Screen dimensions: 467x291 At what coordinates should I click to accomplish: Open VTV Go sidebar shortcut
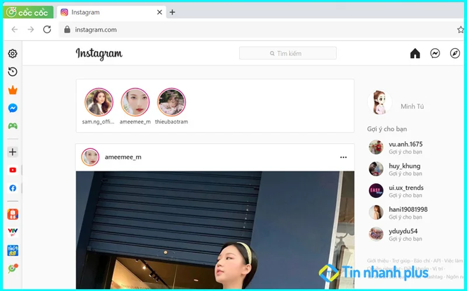coord(12,232)
